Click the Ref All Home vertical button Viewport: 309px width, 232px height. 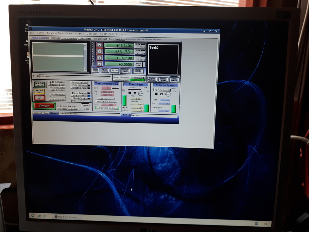(93, 54)
